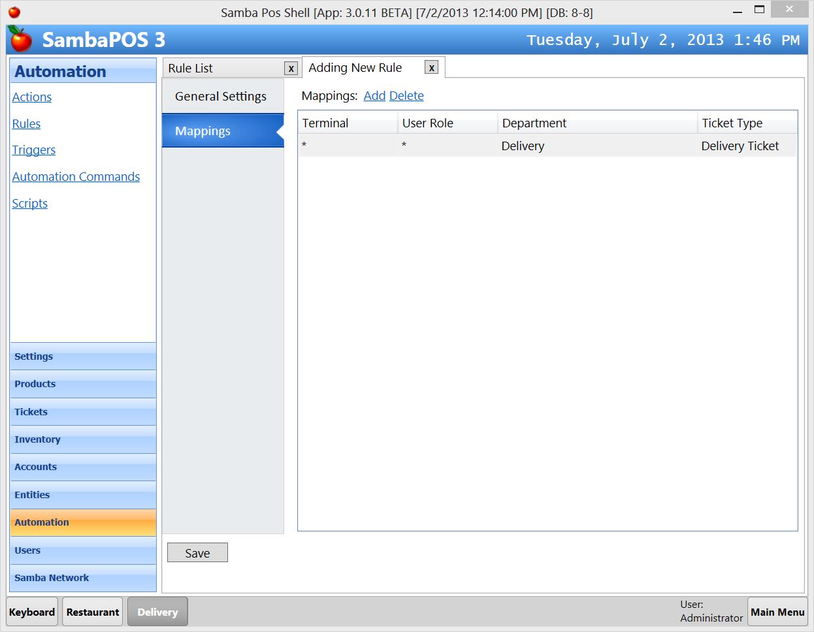814x632 pixels.
Task: Open the Rules page
Action: (26, 123)
